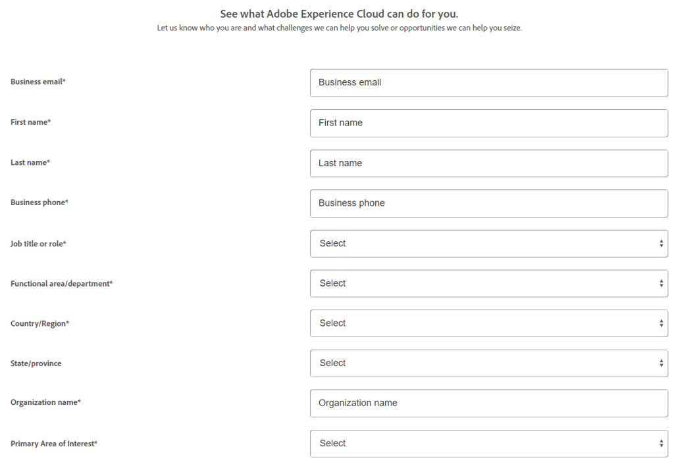Click the 'Business phone*' label text
This screenshot has height=464, width=674.
point(39,202)
